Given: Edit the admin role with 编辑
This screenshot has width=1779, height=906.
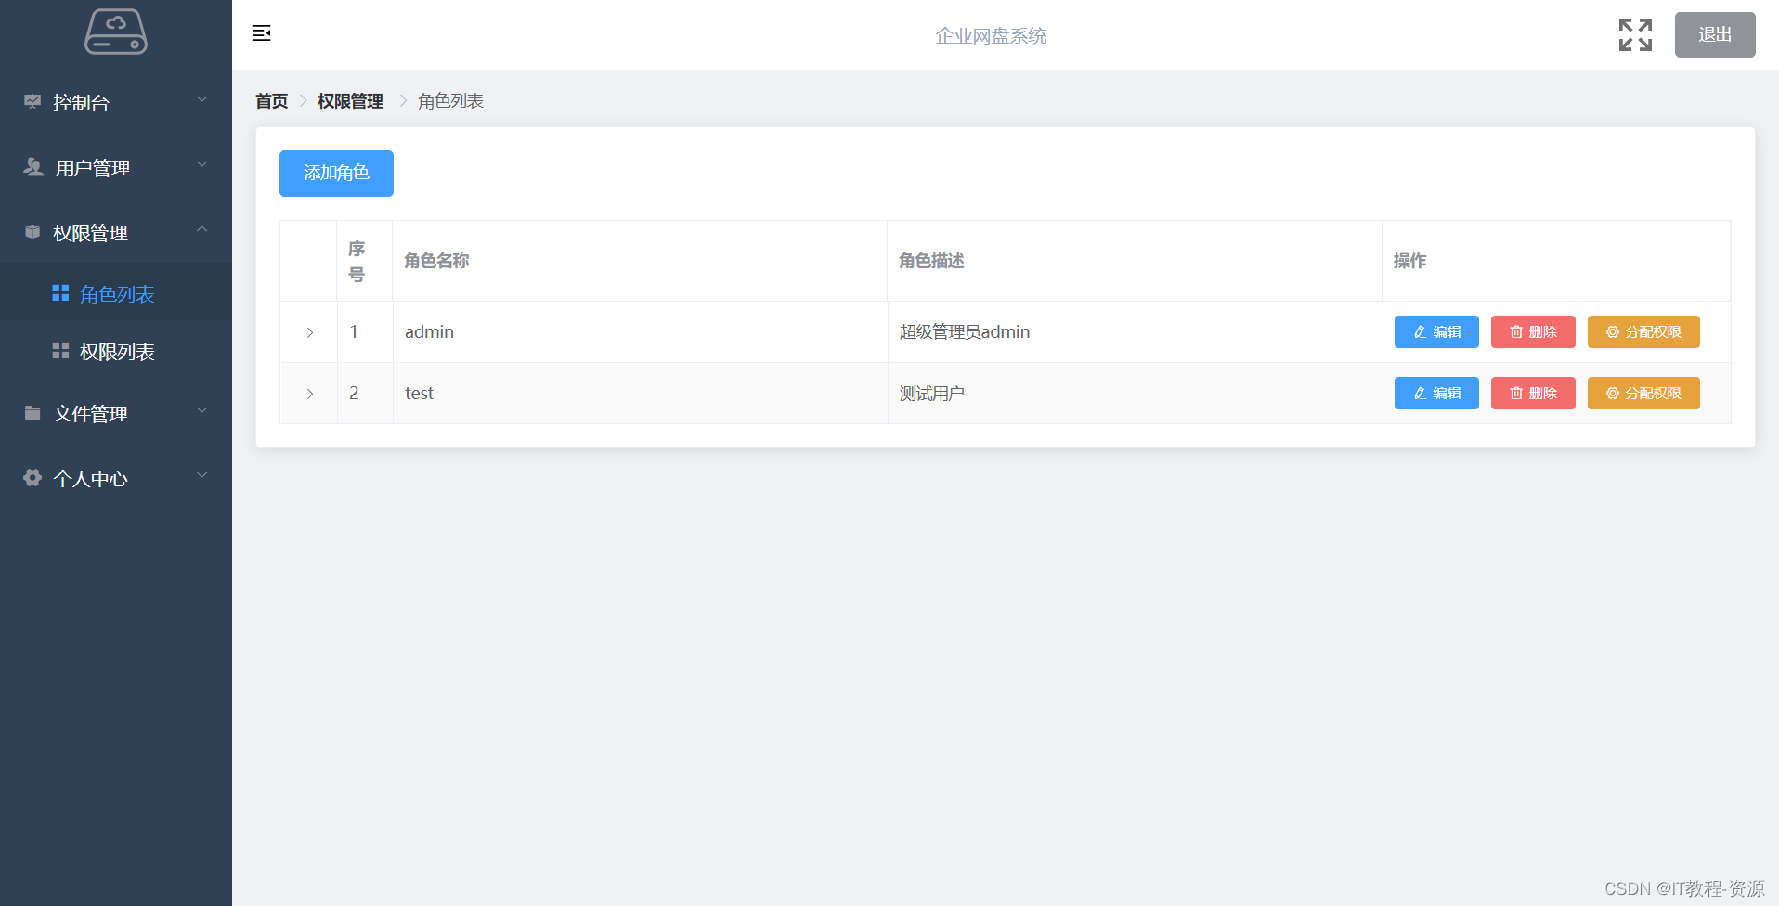Looking at the screenshot, I should 1436,331.
